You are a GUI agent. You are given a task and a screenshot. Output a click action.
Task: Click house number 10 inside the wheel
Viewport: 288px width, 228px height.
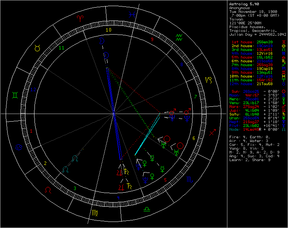click(x=108, y=30)
